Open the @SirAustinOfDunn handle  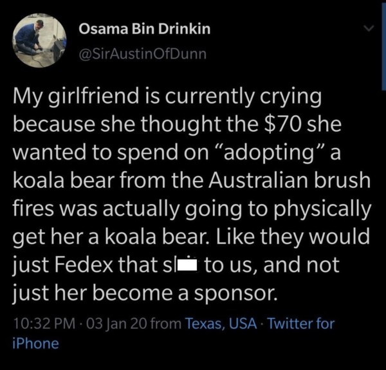click(x=142, y=53)
